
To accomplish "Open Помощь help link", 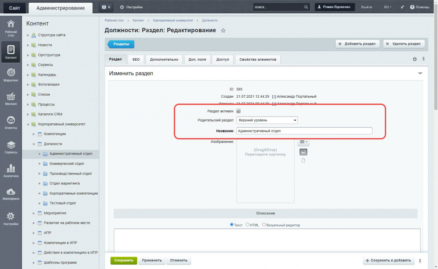I will click(420, 7).
